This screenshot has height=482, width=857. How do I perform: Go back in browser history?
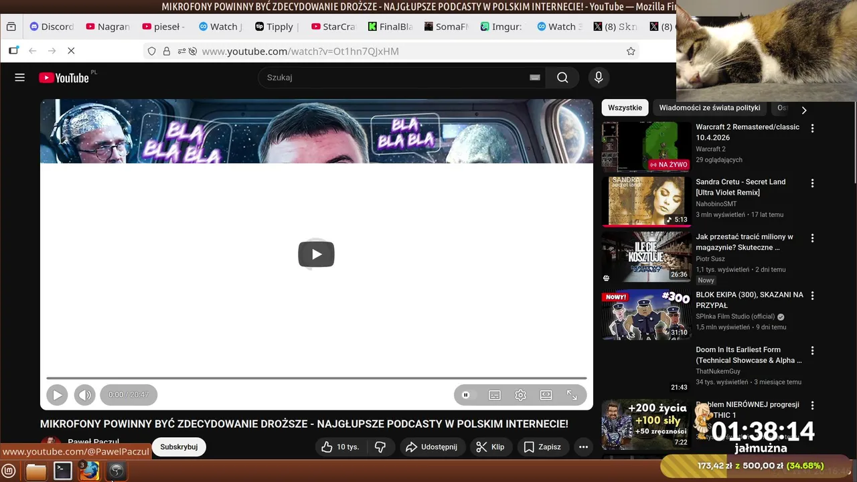pyautogui.click(x=32, y=51)
